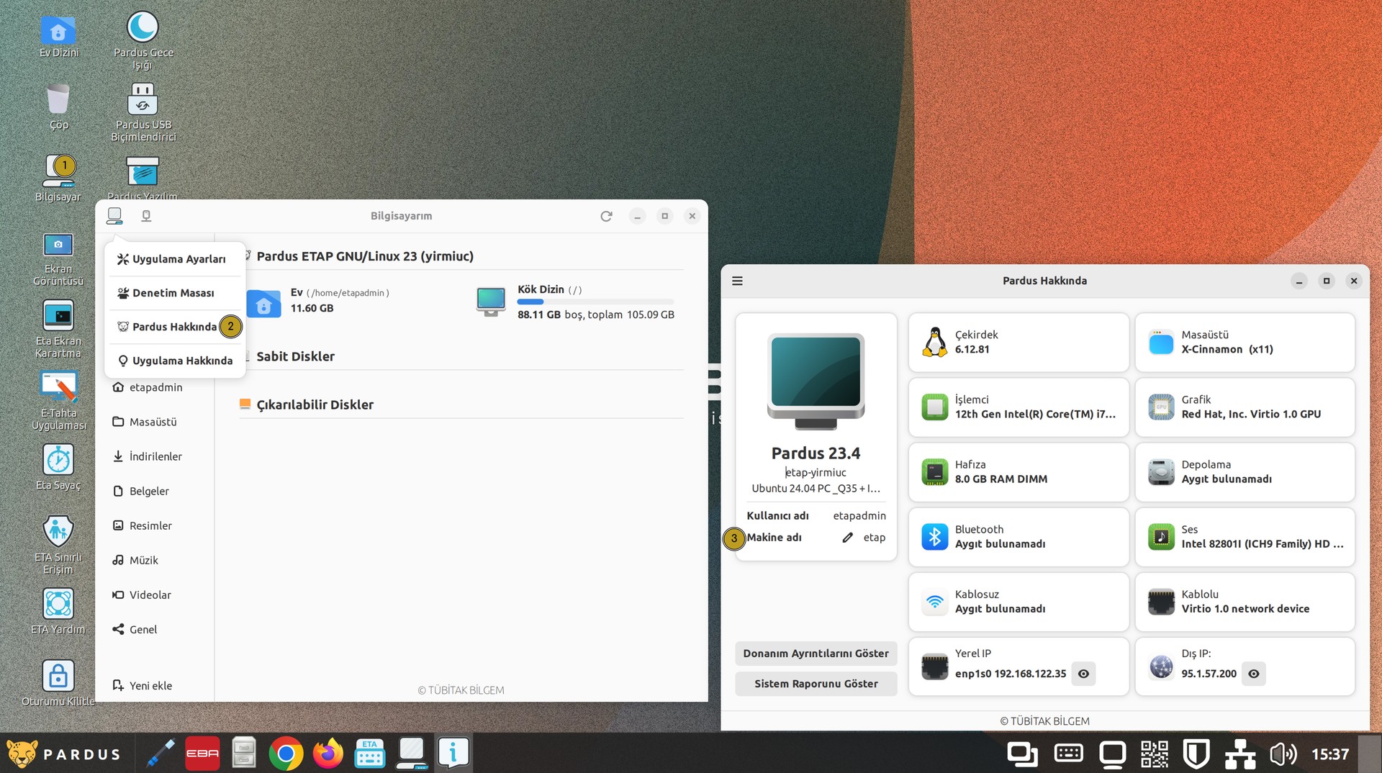Launch Eta Sayaç timer icon
Image resolution: width=1382 pixels, height=773 pixels.
pyautogui.click(x=58, y=467)
